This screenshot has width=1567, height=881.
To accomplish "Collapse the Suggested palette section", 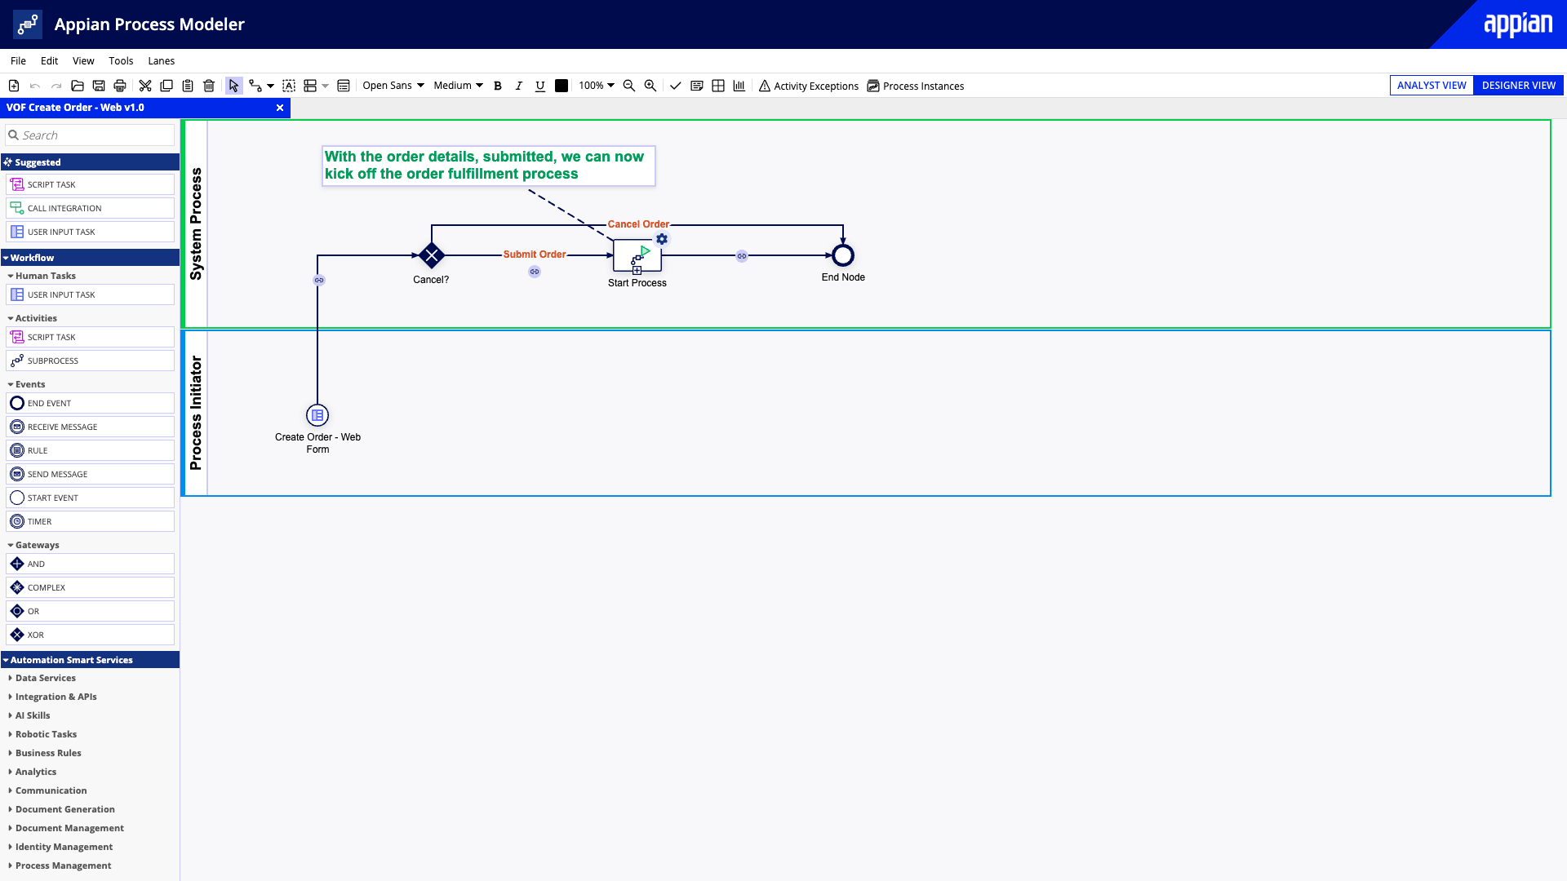I will click(90, 162).
